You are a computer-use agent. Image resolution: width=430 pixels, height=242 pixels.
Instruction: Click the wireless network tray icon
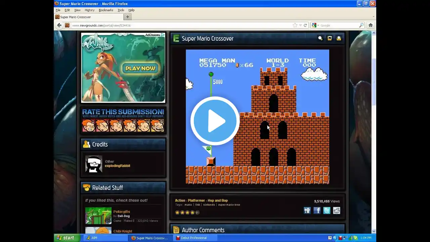(x=346, y=238)
